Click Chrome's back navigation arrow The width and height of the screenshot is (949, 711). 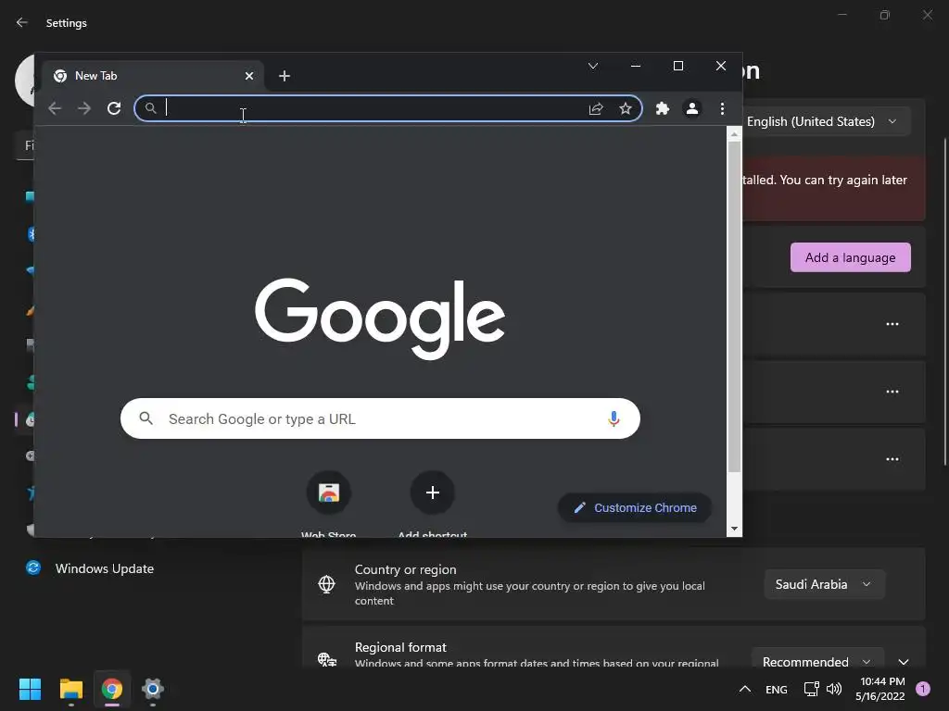pos(55,108)
